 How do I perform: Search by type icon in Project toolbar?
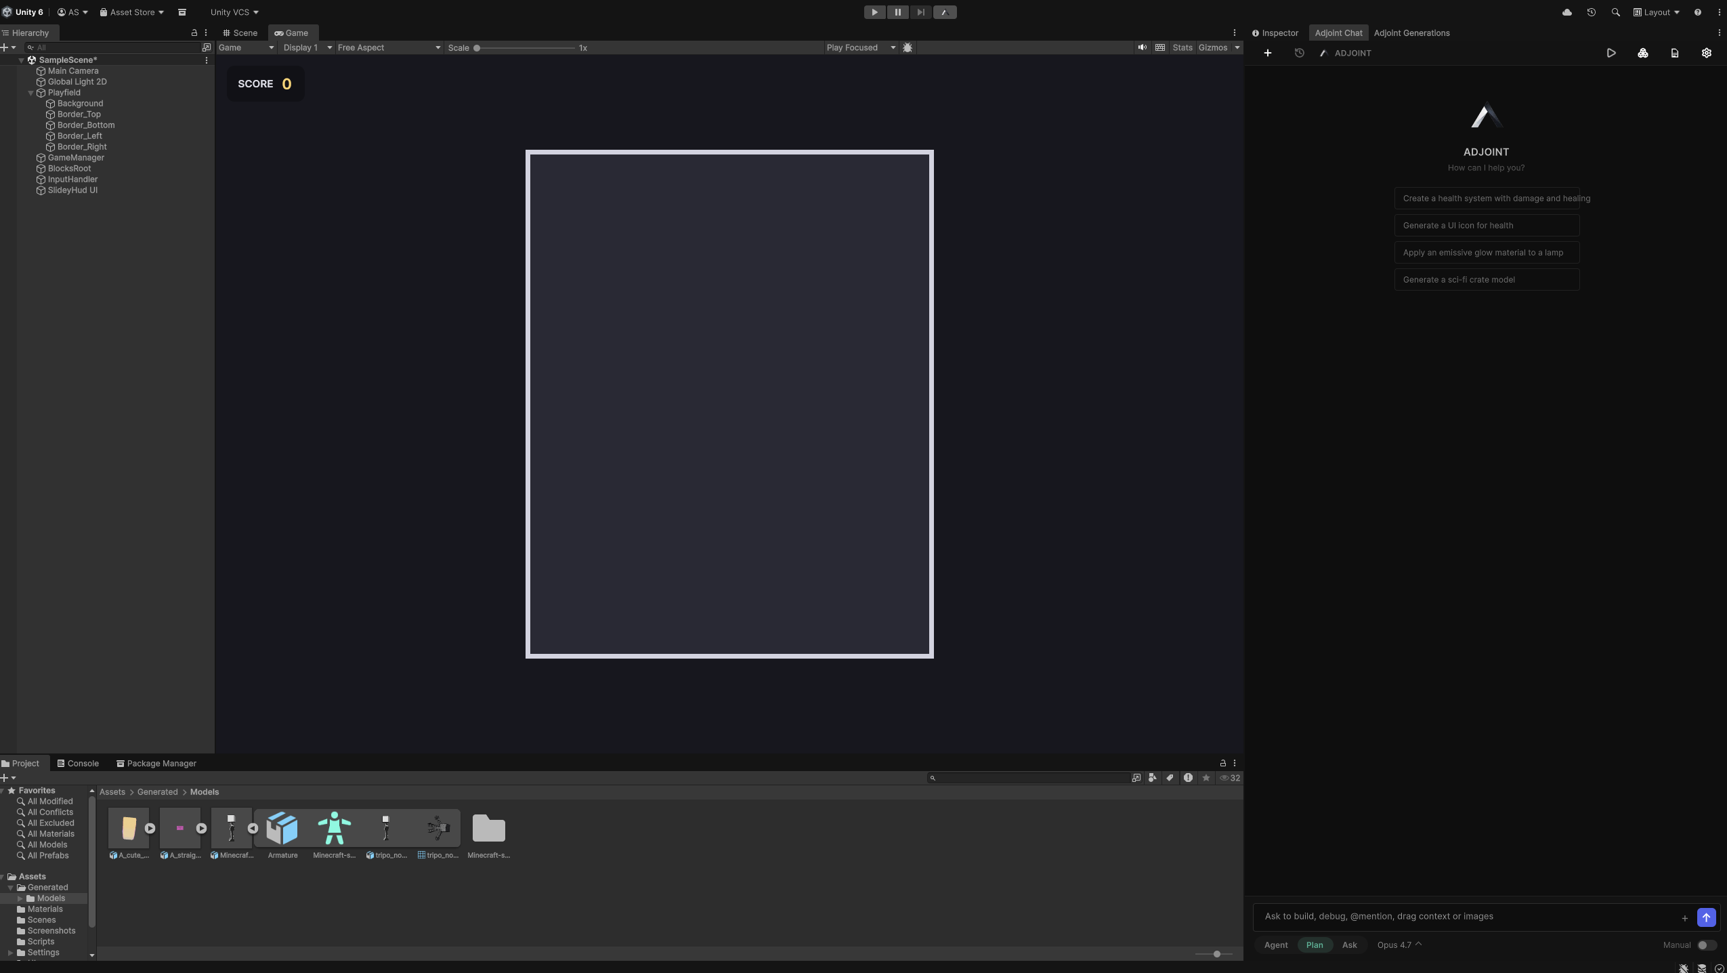[1153, 778]
